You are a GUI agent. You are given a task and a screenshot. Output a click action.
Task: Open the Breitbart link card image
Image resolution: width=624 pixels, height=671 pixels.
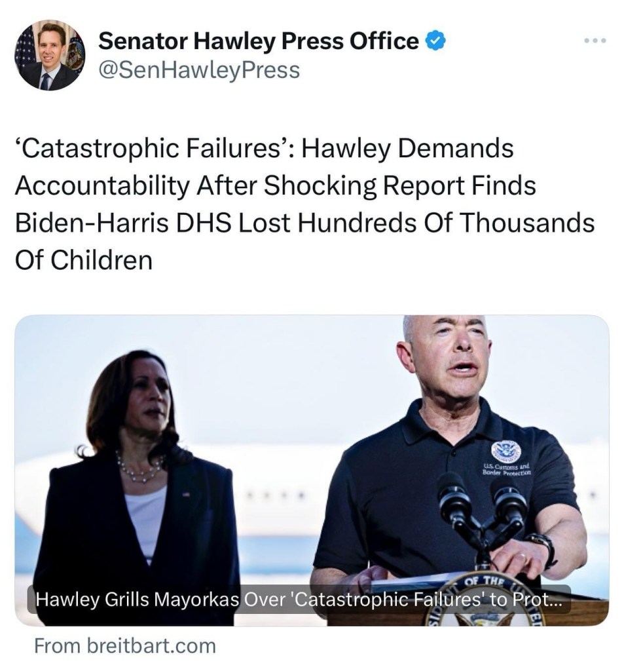312,470
